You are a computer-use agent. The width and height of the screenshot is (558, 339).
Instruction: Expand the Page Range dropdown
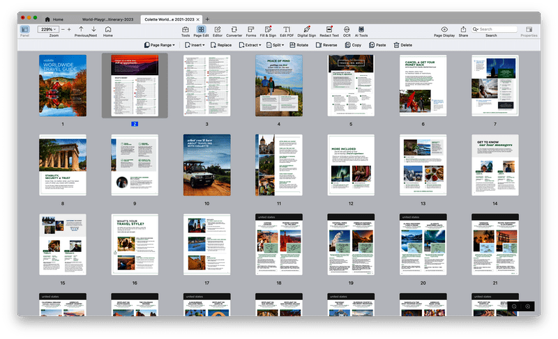160,45
